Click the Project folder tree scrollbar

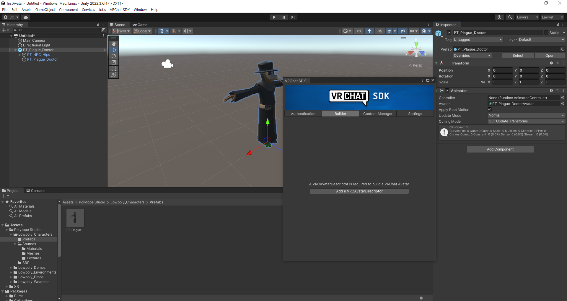click(x=59, y=231)
